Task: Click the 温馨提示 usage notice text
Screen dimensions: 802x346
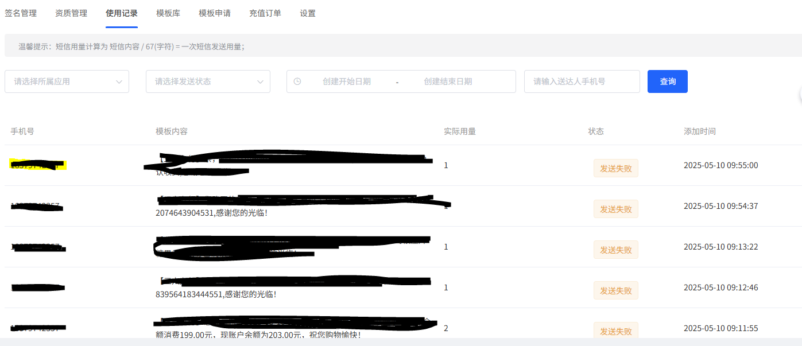Action: [x=131, y=46]
